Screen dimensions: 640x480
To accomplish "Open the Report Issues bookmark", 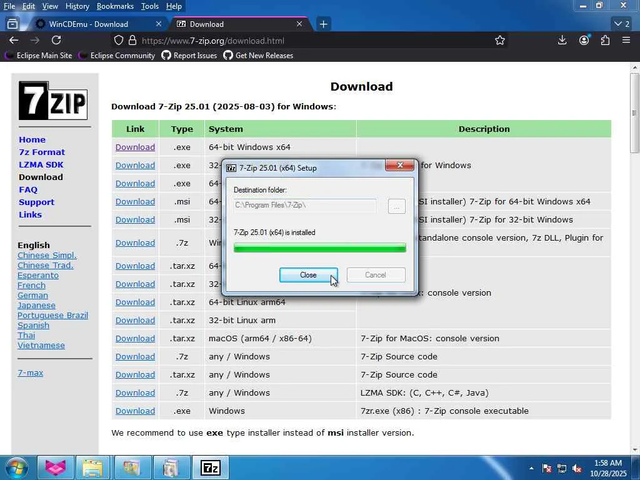I will click(x=189, y=56).
